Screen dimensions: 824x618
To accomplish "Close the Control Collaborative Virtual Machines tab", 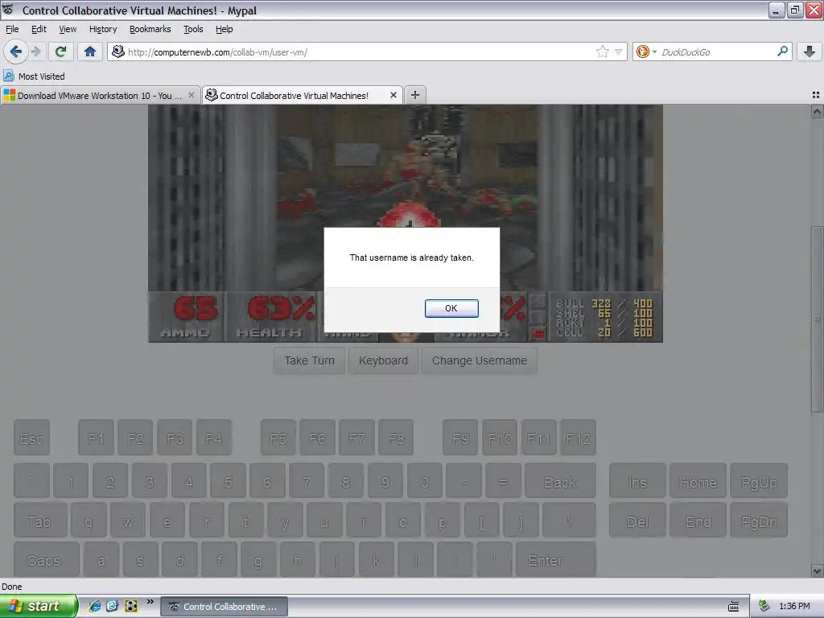I will click(393, 95).
